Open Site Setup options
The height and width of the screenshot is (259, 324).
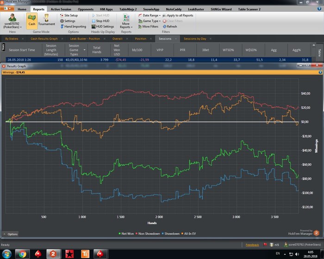click(x=69, y=15)
